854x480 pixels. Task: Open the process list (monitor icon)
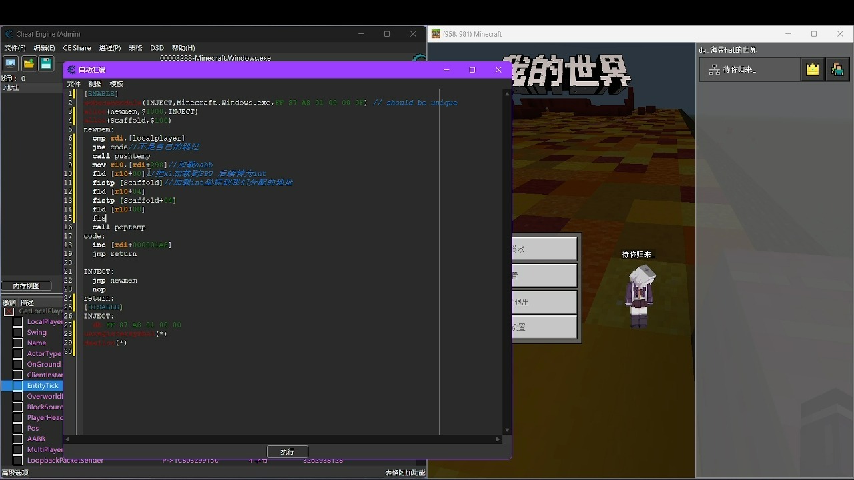[11, 63]
